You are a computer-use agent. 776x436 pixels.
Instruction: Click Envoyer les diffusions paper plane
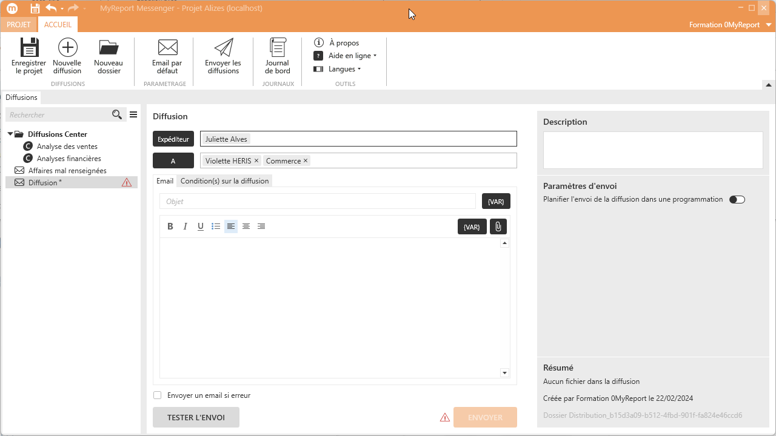point(223,48)
